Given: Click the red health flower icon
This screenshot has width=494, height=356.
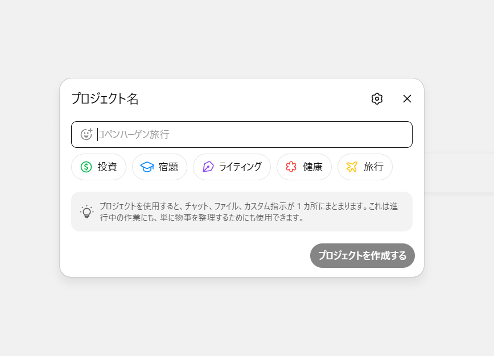Looking at the screenshot, I should point(291,167).
